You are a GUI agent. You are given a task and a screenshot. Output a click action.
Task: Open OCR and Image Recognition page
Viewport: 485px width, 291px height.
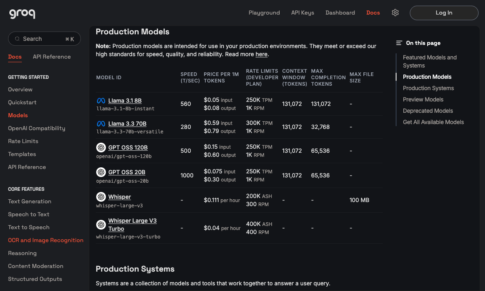pyautogui.click(x=46, y=240)
